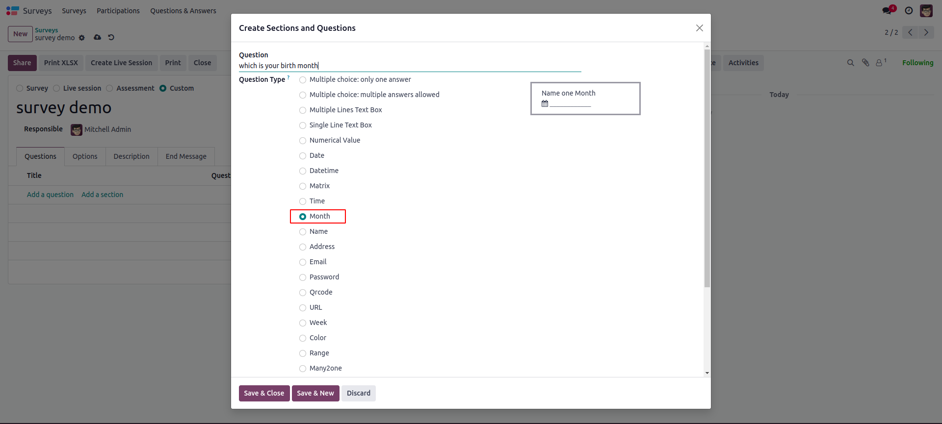Click the discard changes undo icon
The image size is (942, 424).
[111, 37]
